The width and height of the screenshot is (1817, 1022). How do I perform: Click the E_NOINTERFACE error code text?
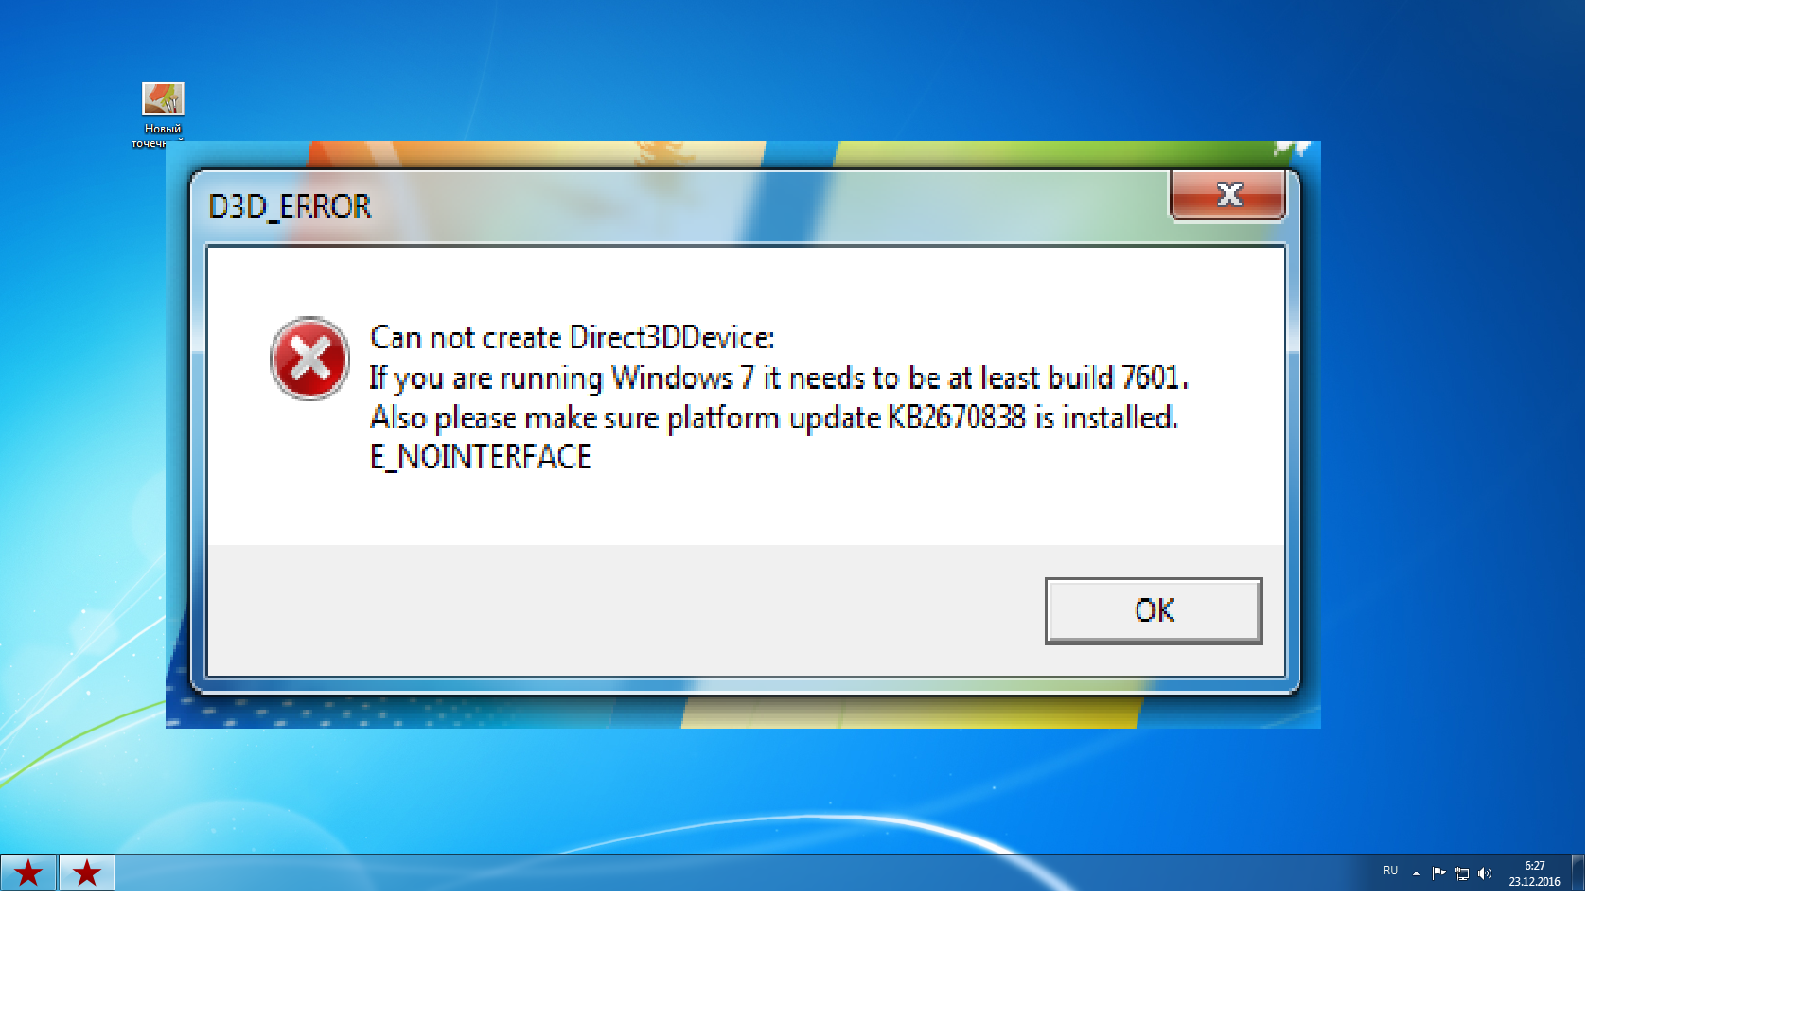coord(481,457)
